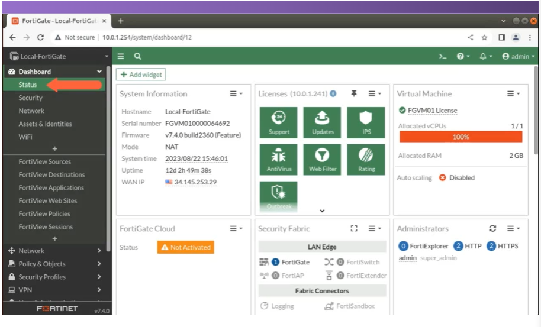Screen dimensions: 541x327
Task: Open Licenses widget options menu
Action: coord(375,93)
